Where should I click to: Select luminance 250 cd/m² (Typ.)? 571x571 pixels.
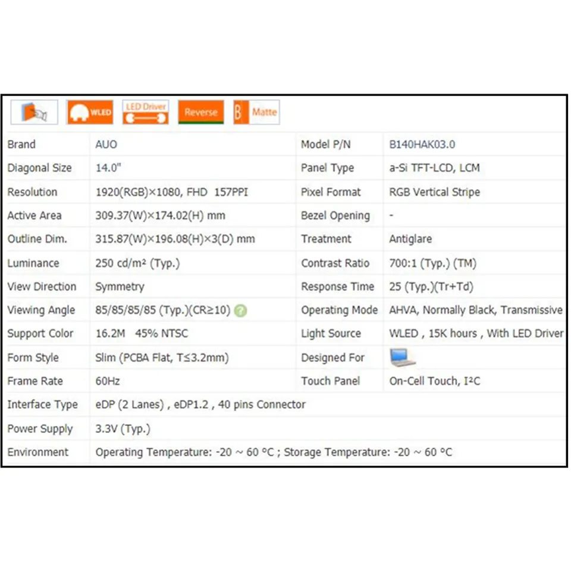click(137, 263)
